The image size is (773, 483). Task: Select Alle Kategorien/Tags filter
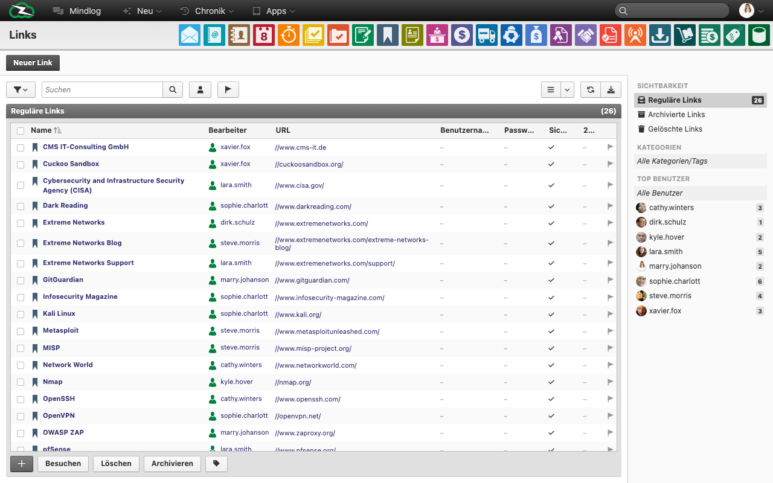(701, 161)
